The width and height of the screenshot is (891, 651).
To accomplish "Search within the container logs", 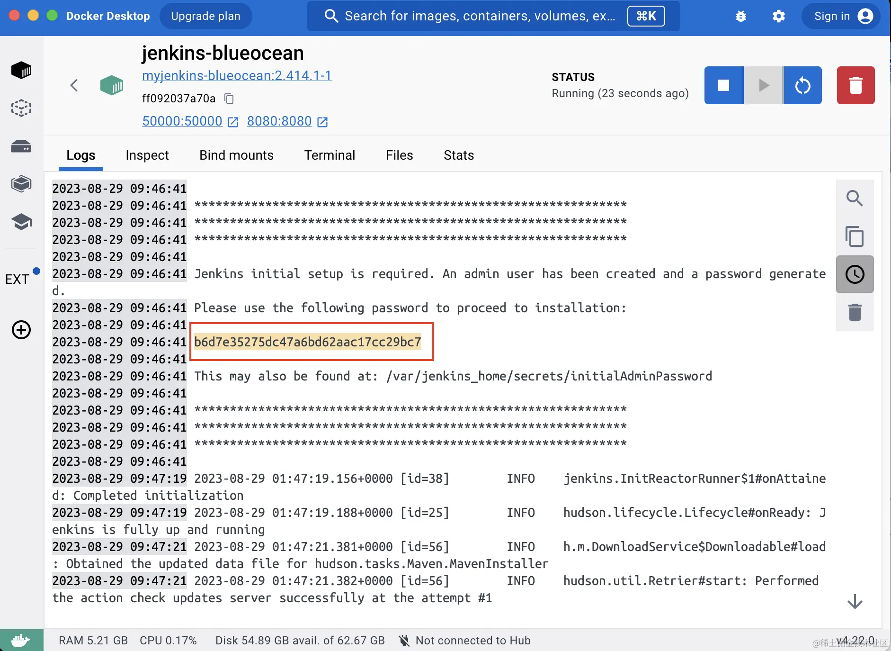I will click(x=855, y=198).
